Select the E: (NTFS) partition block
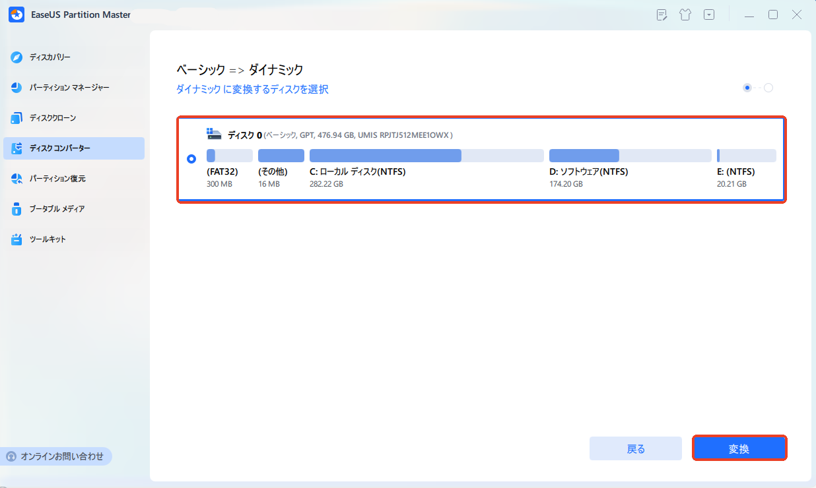 (746, 156)
